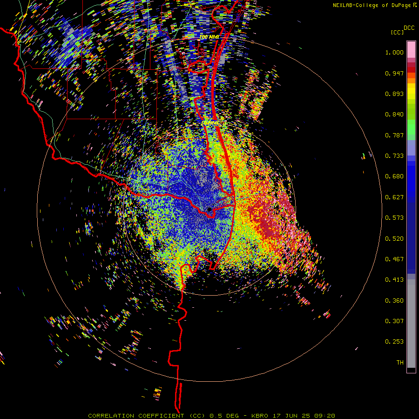Click the 0.413 legend value
The height and width of the screenshot is (419, 419).
point(394,280)
